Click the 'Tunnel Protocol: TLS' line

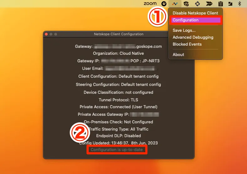pyautogui.click(x=118, y=100)
